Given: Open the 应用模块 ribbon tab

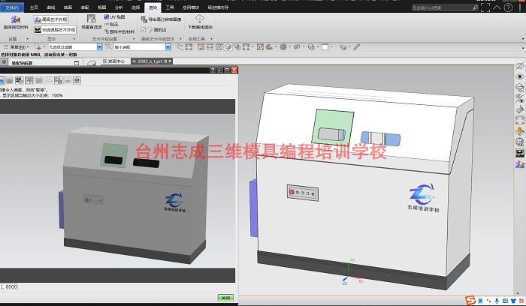Looking at the screenshot, I should 191,7.
